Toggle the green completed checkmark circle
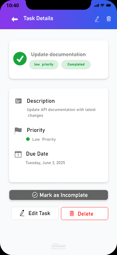 pyautogui.click(x=20, y=59)
